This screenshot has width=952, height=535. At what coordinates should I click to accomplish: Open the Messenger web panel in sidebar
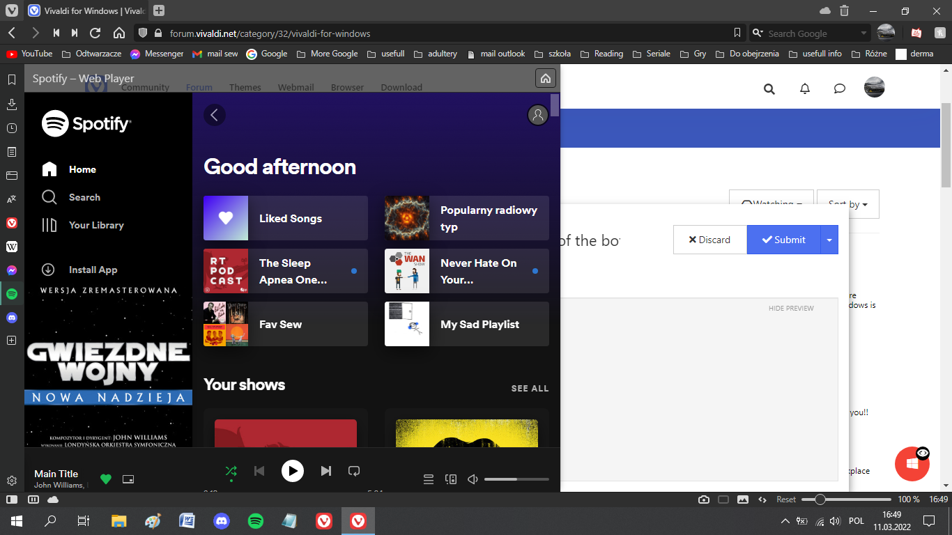12,270
